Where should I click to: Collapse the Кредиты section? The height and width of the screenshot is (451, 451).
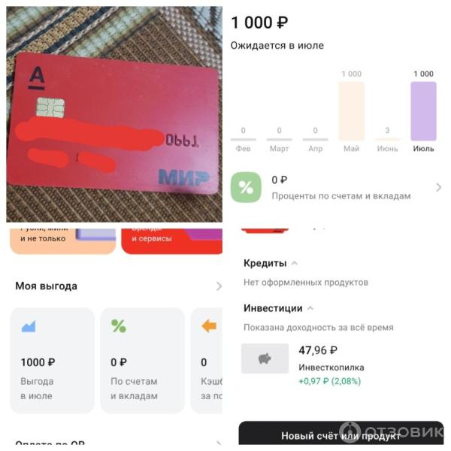click(294, 263)
